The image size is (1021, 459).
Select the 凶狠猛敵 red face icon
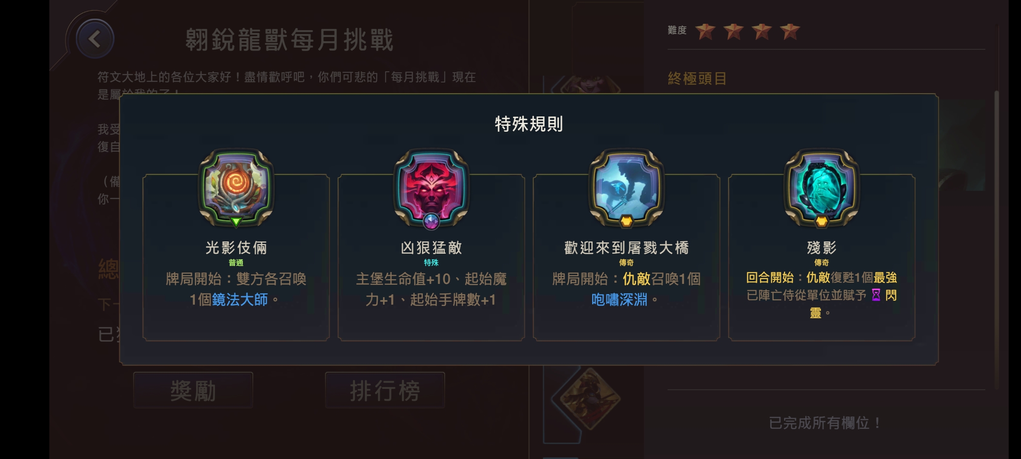point(431,187)
